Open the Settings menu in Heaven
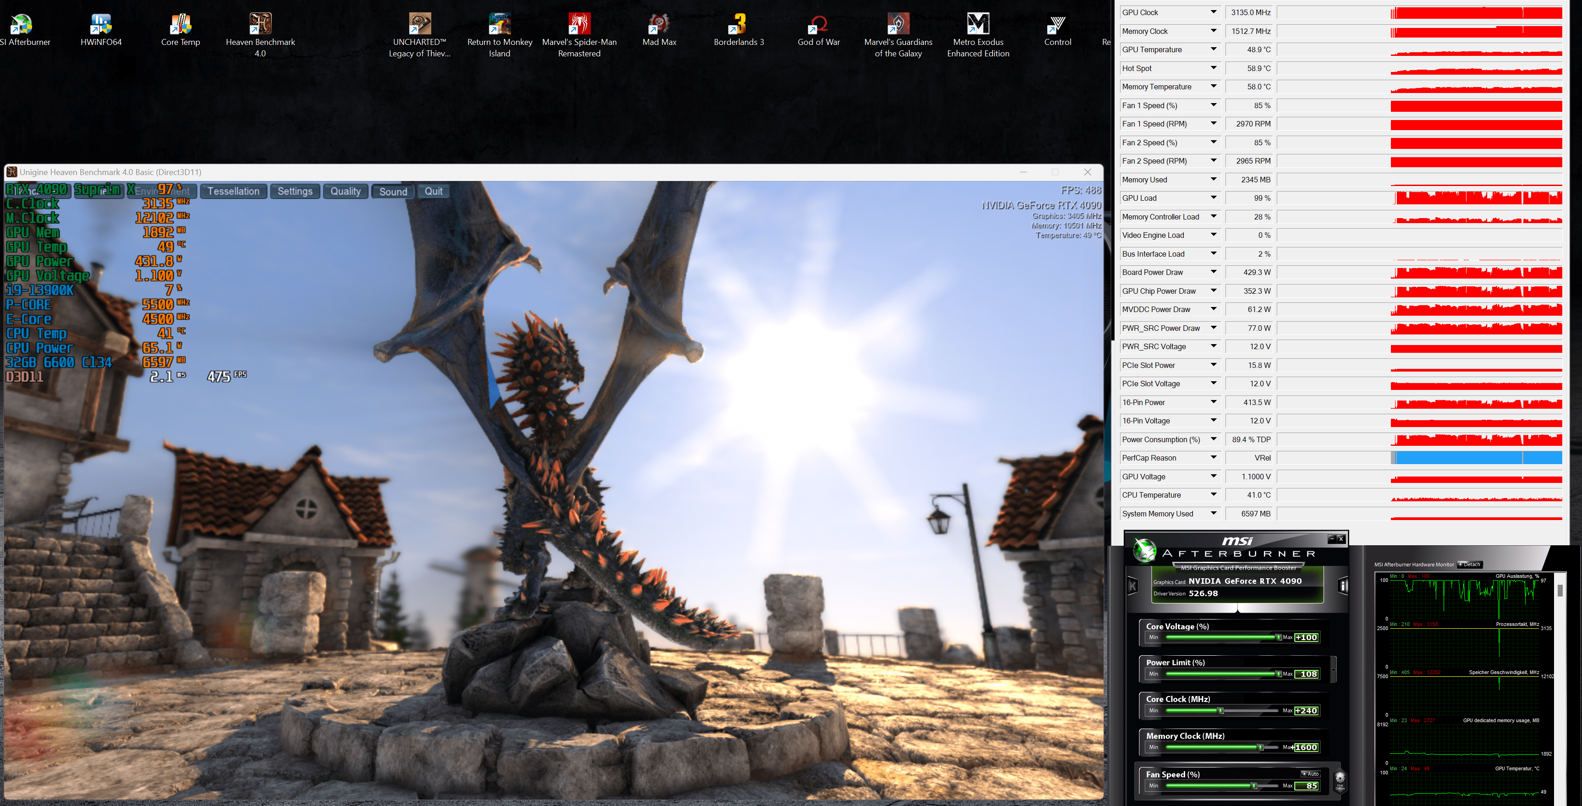The width and height of the screenshot is (1582, 806). 295,192
